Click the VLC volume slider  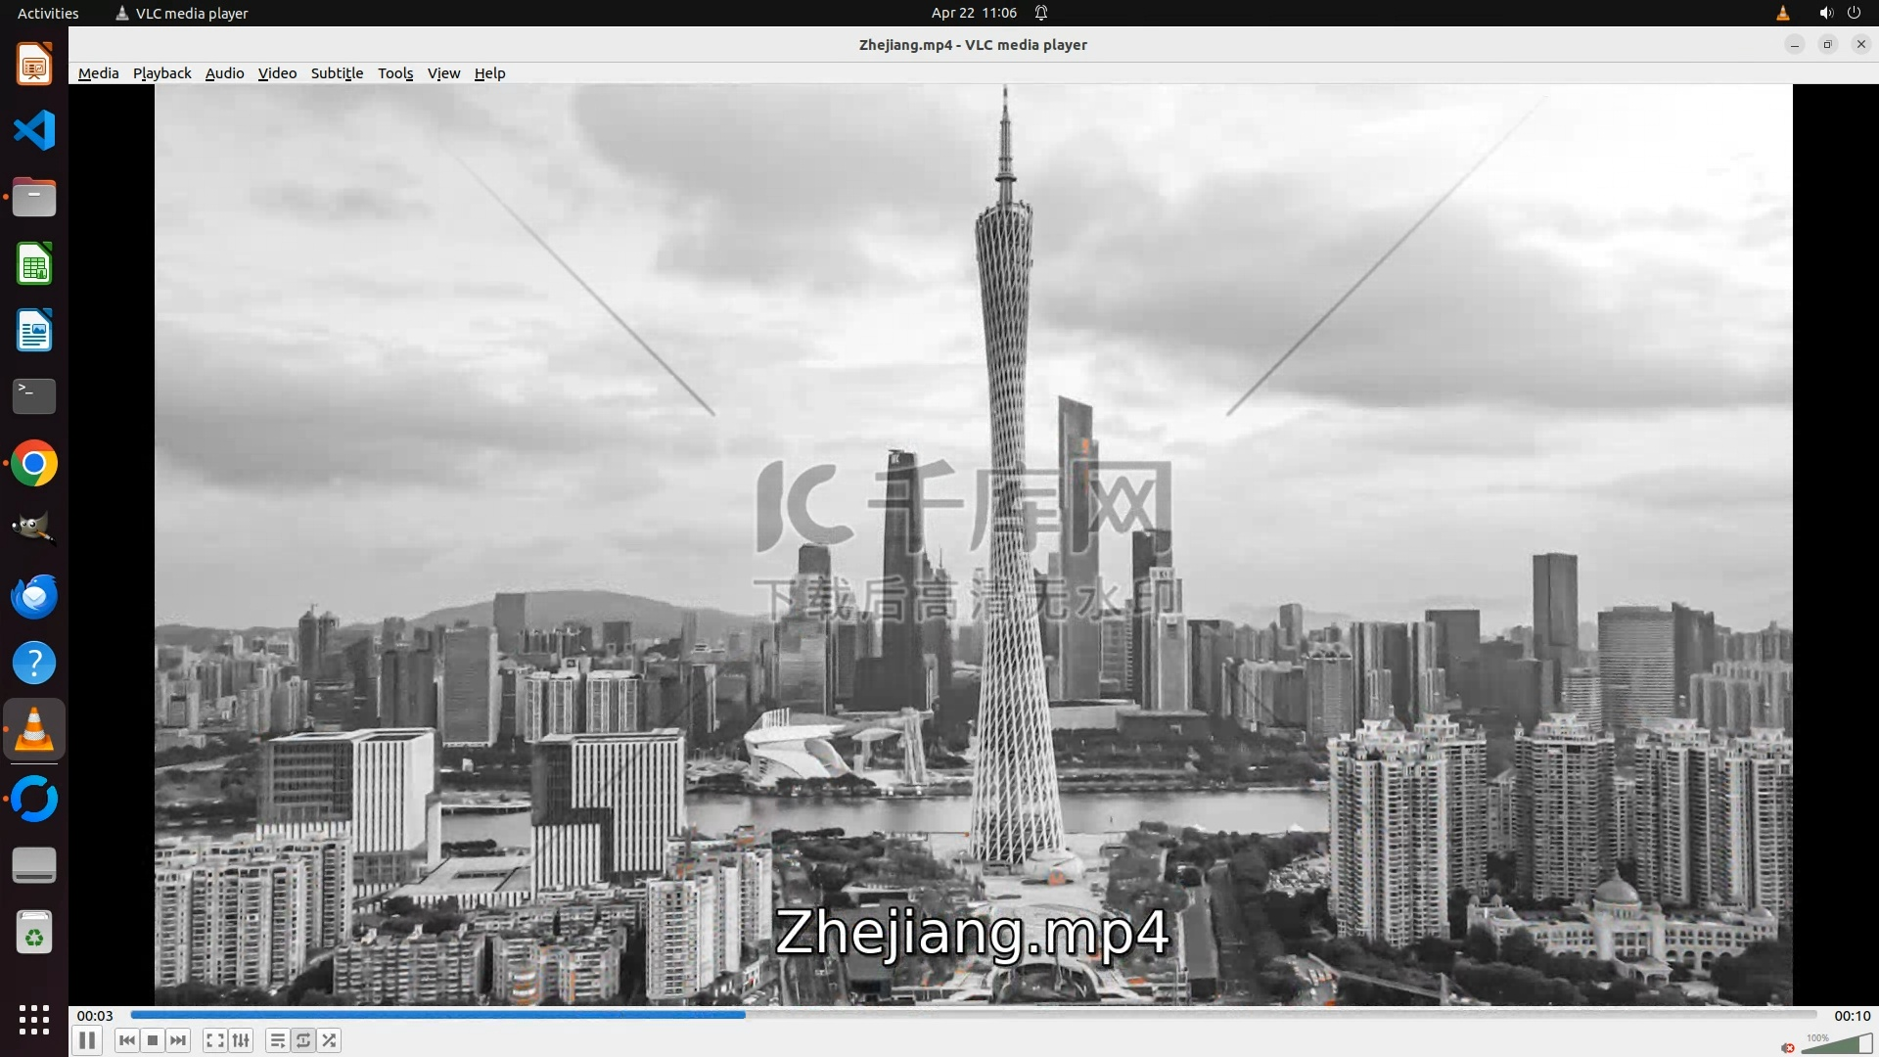[1837, 1044]
